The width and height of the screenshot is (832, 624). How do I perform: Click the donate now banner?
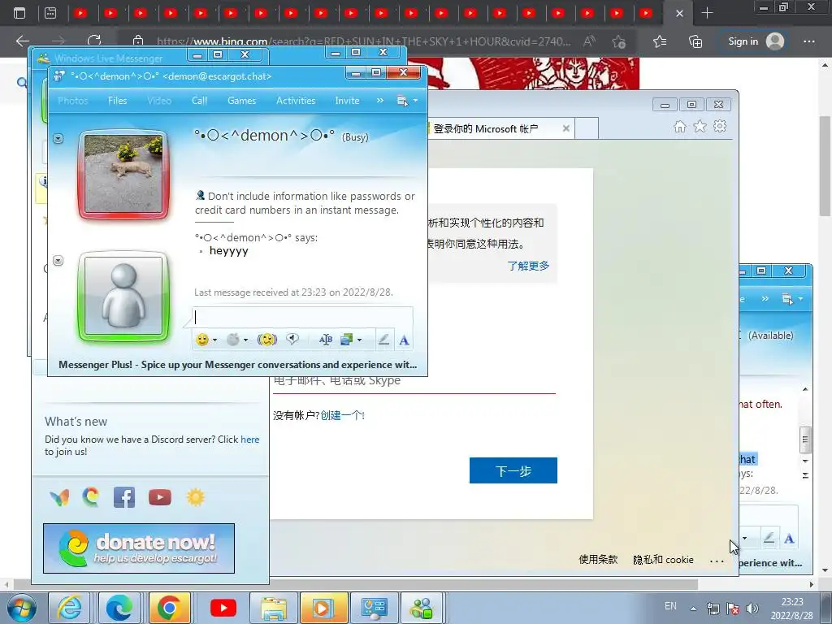(139, 548)
